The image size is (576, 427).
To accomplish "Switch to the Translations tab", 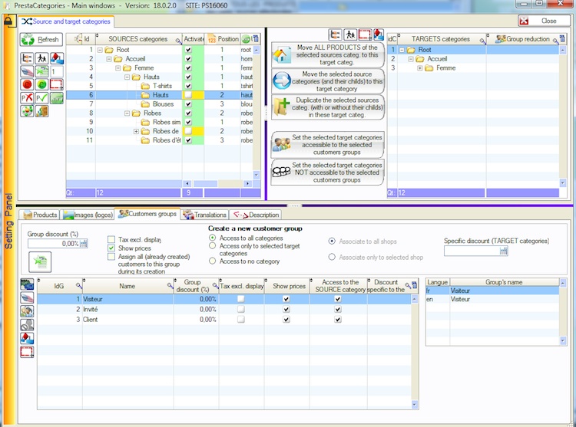I will point(204,215).
